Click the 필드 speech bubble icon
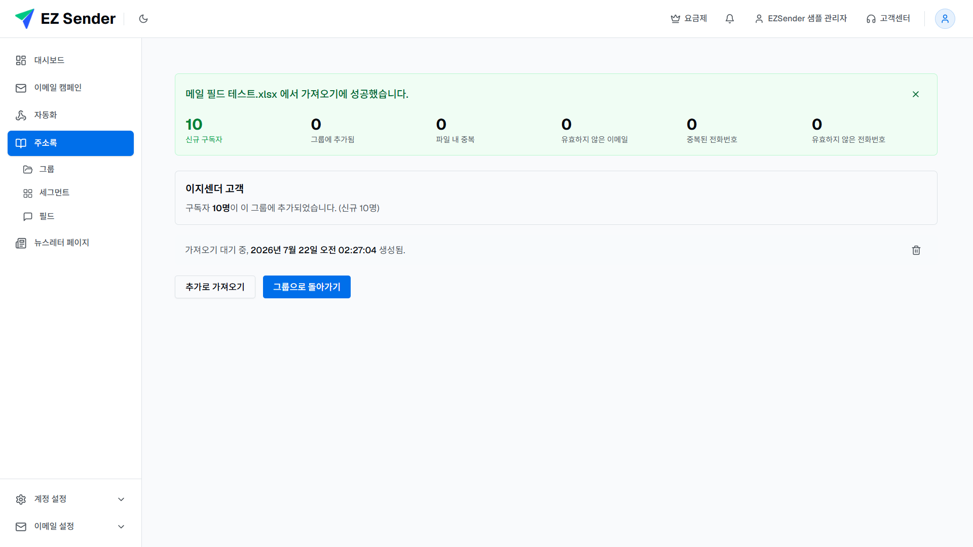 28,217
